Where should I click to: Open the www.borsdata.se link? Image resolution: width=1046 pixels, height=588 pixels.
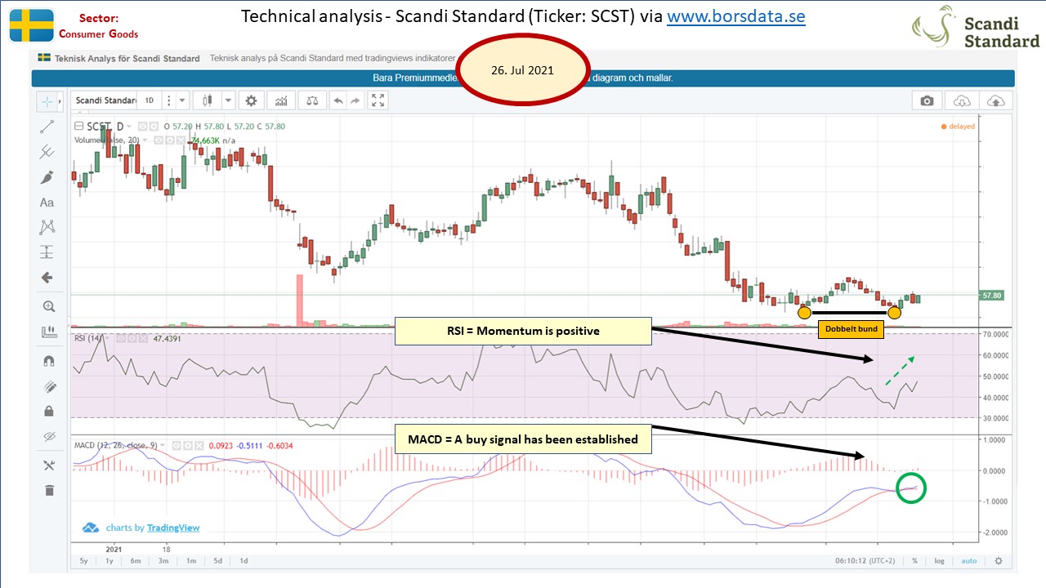[x=736, y=17]
